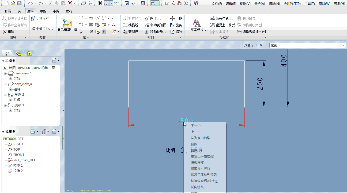The height and width of the screenshot is (193, 347).
Task: Save the drawing with the floppy disk icon
Action: [x=19, y=3]
